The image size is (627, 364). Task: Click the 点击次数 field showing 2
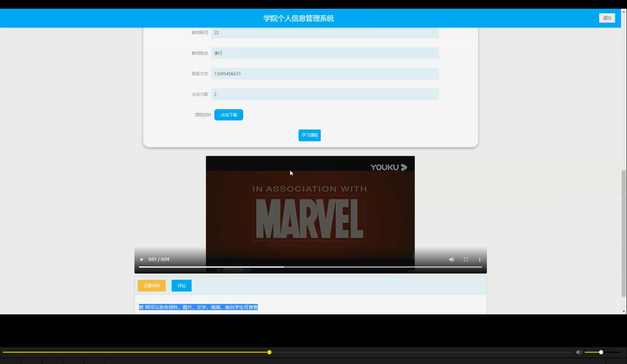click(x=325, y=94)
